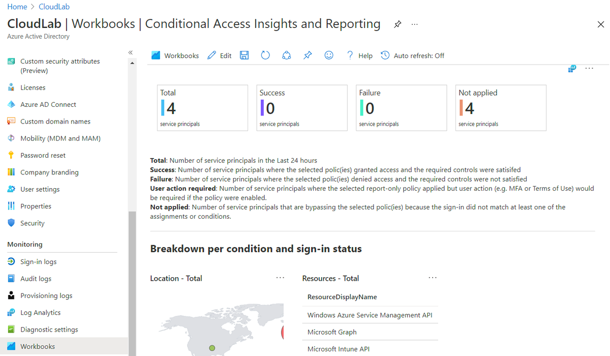The width and height of the screenshot is (610, 356).
Task: Select the Success service principals tile
Action: [302, 108]
